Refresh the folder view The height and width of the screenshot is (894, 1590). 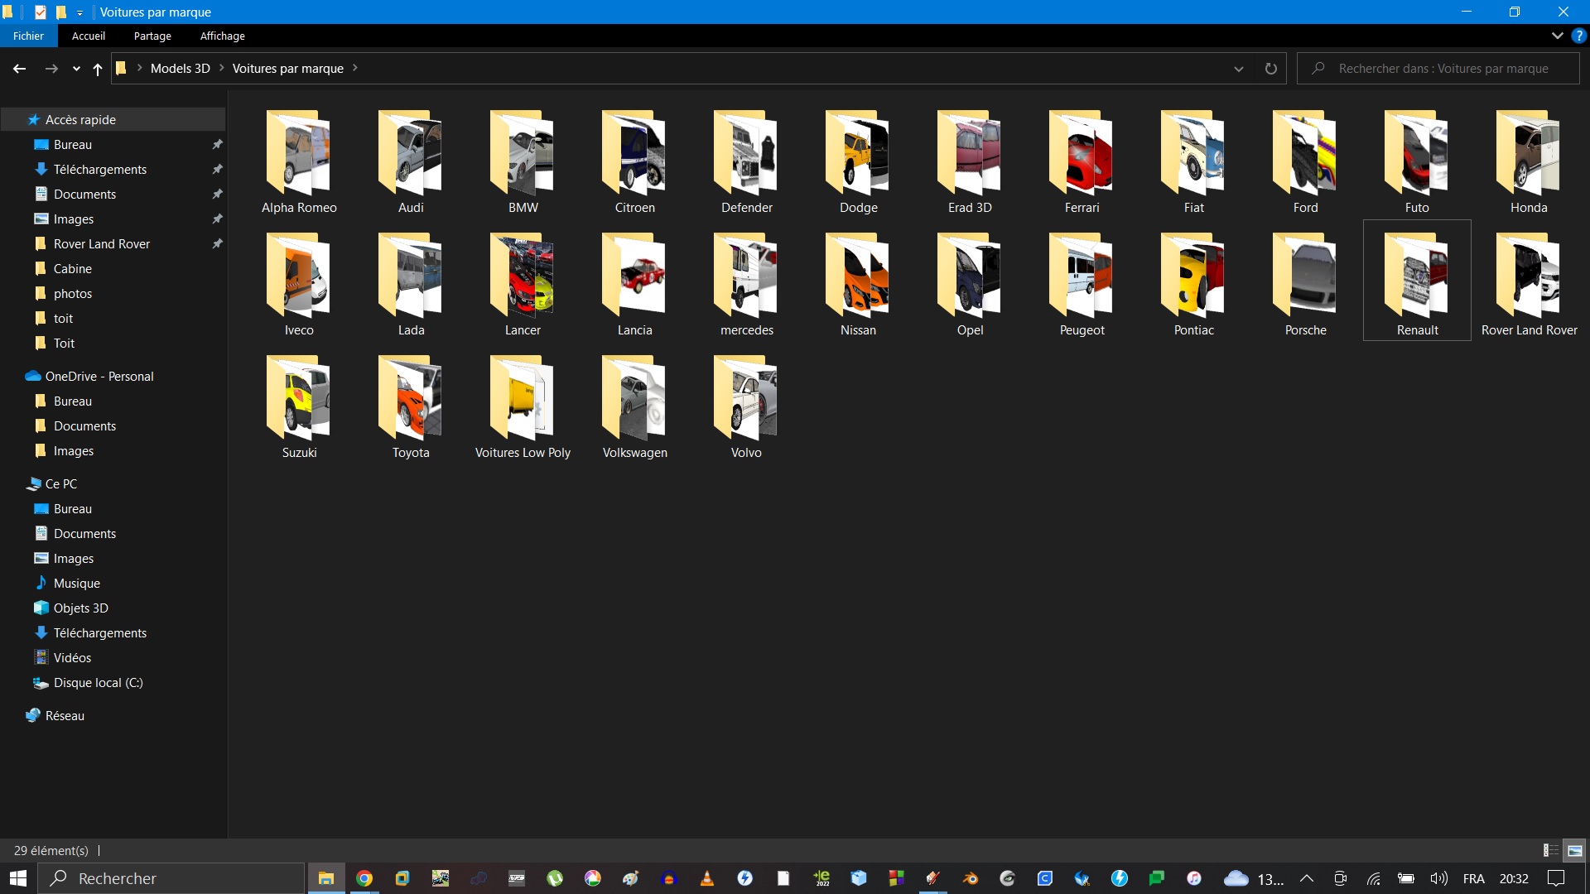click(1270, 69)
